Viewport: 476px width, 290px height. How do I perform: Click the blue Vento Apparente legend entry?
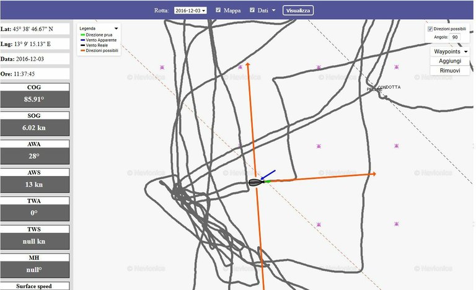pos(99,41)
